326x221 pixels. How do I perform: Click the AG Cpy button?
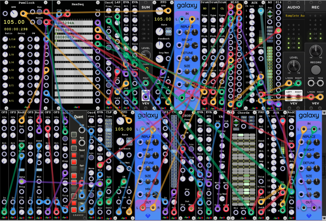coord(270,31)
